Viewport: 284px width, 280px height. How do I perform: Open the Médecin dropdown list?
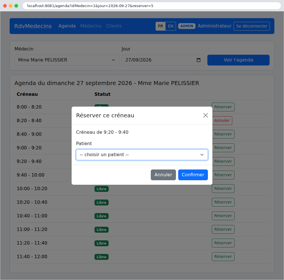tap(67, 60)
